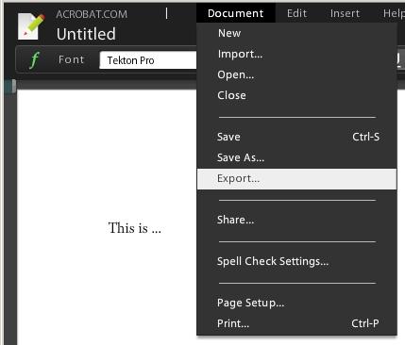Open Spell Check Settings...
Screen dimensions: 405x345
coord(296,261)
